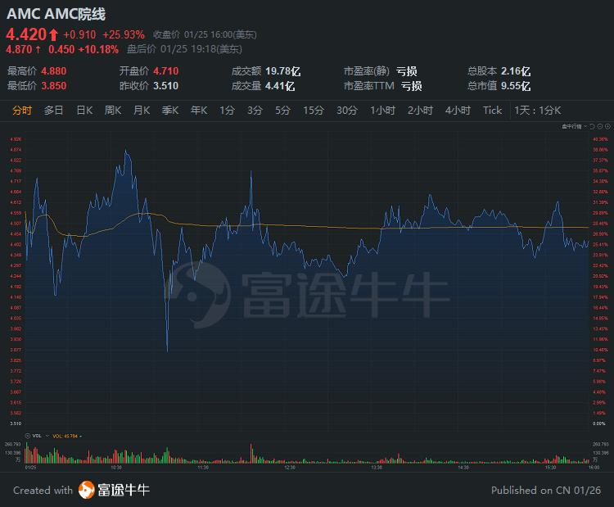Click the 市盈率TTM 亏损 value

411,86
